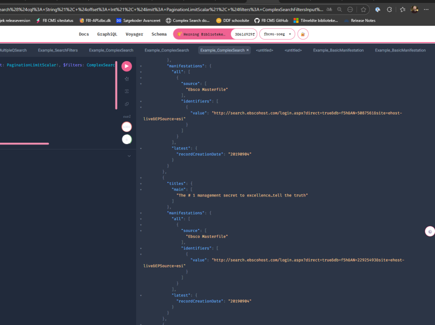Click the prettify query icon
The height and width of the screenshot is (325, 435).
click(127, 79)
